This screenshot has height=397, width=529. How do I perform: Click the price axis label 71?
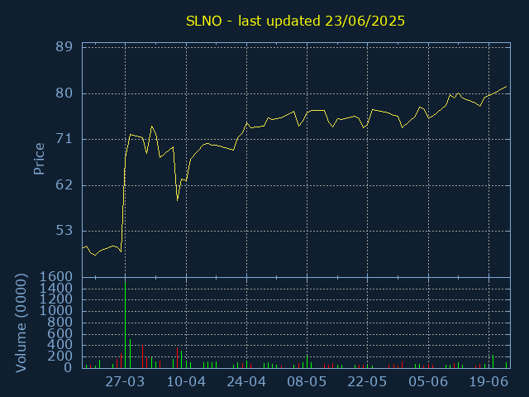tap(64, 139)
